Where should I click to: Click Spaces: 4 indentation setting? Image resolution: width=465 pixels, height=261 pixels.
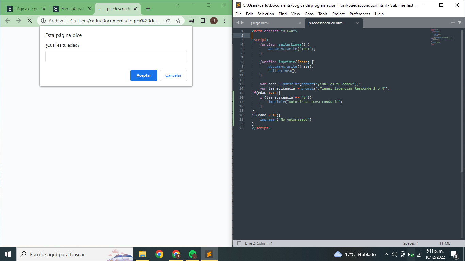click(411, 243)
